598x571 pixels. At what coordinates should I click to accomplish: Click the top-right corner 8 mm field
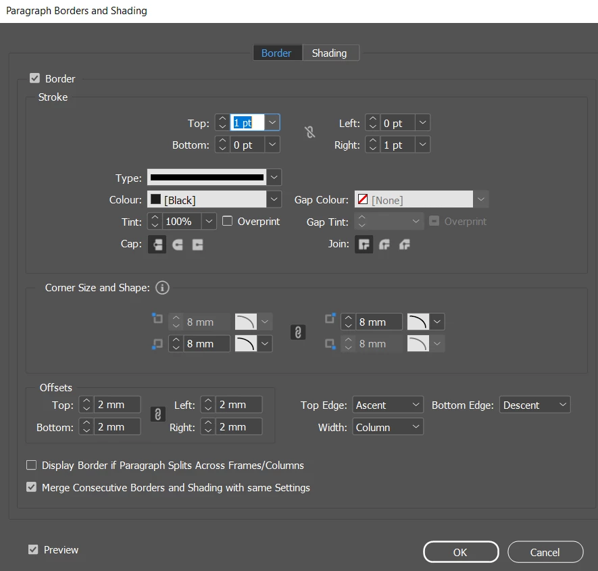pyautogui.click(x=379, y=322)
